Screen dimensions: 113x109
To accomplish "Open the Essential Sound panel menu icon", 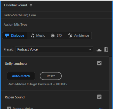I will 31,5.
